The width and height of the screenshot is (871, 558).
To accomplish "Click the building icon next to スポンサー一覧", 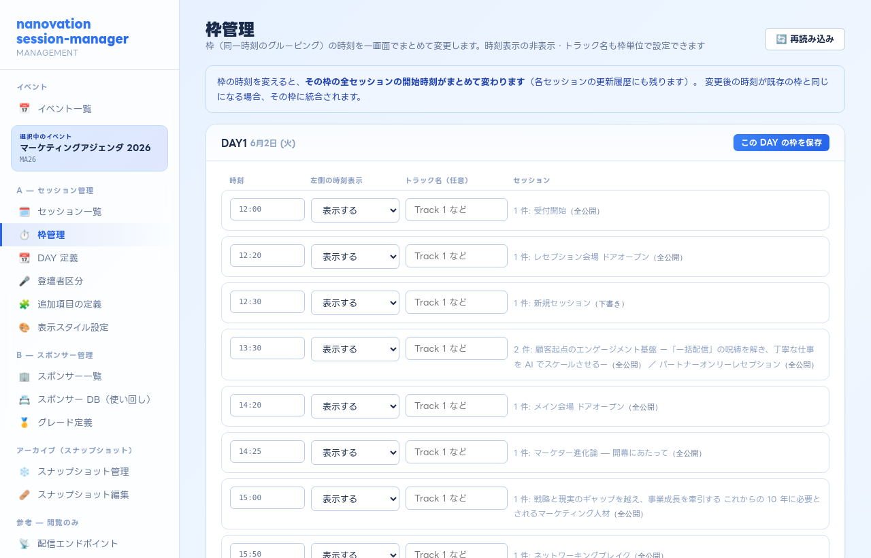I will click(24, 376).
